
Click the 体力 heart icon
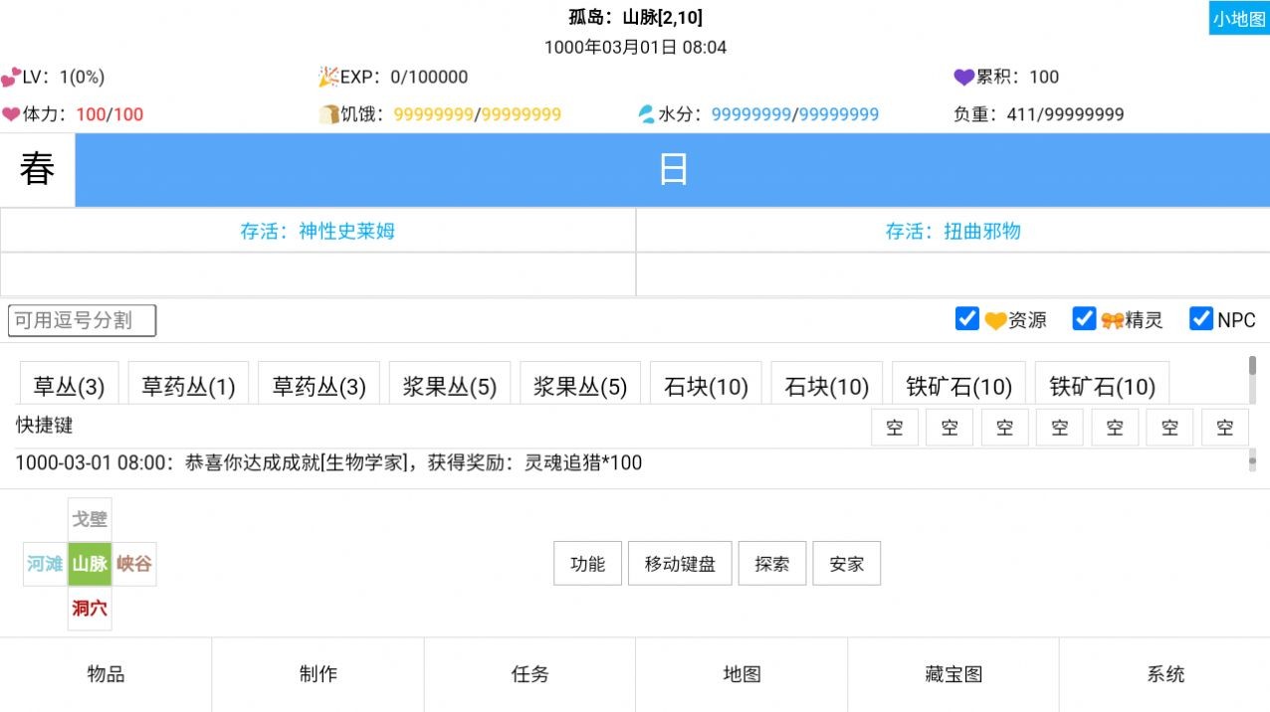11,114
